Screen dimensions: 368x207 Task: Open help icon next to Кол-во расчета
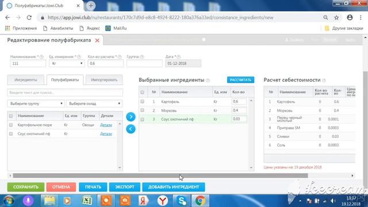click(x=120, y=57)
